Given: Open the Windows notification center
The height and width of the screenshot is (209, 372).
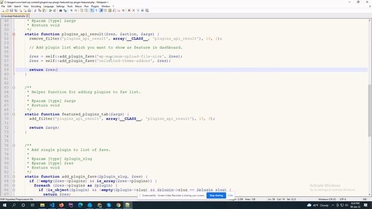Looking at the screenshot, I should [x=366, y=205].
